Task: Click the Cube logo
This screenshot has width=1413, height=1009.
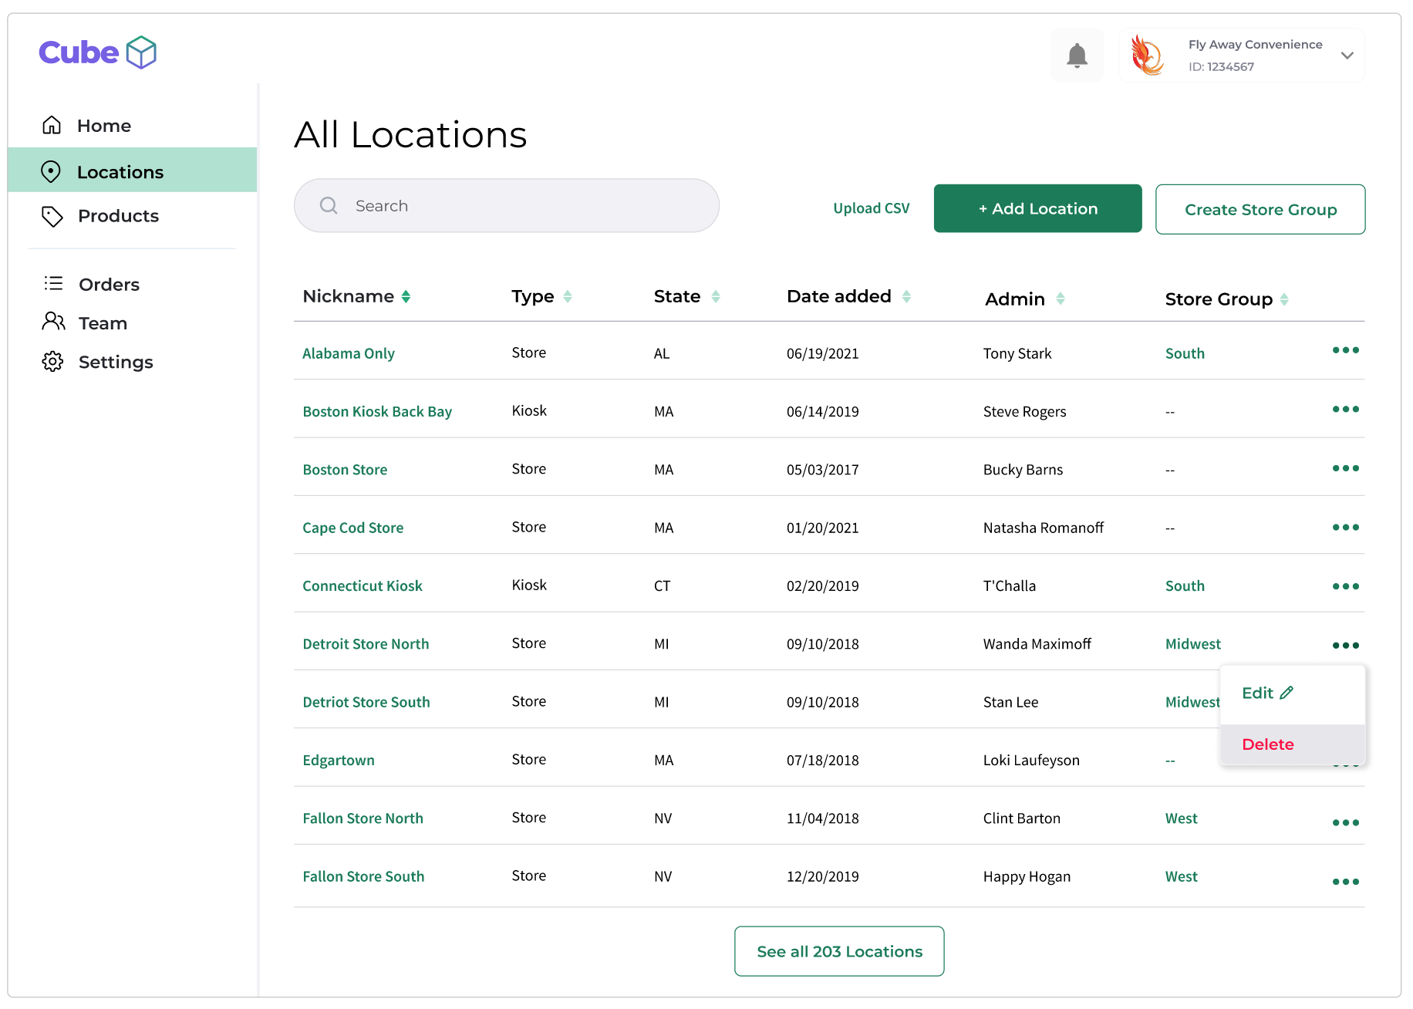Action: click(97, 52)
